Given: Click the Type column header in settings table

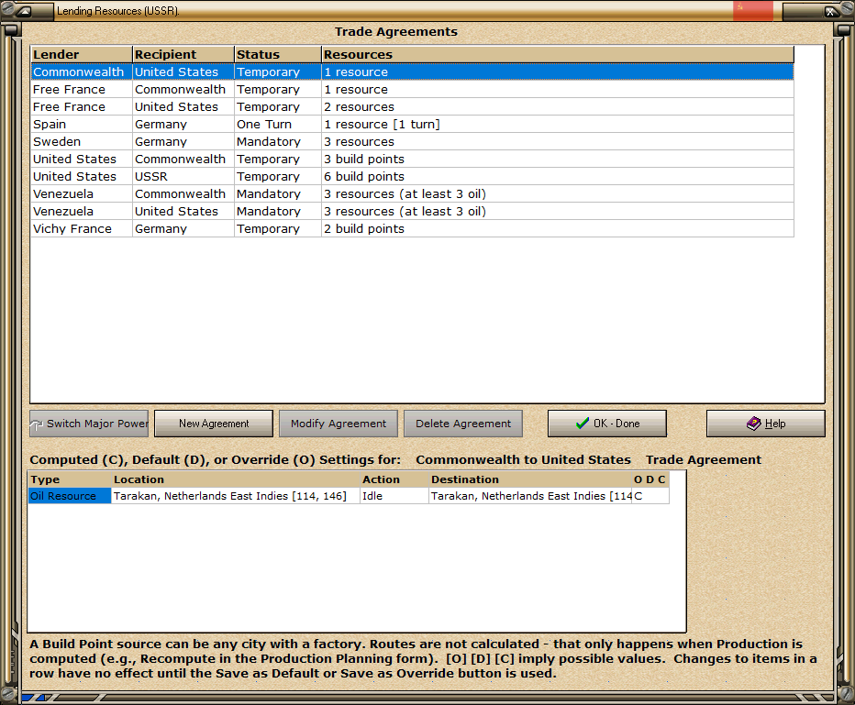Looking at the screenshot, I should pos(70,479).
